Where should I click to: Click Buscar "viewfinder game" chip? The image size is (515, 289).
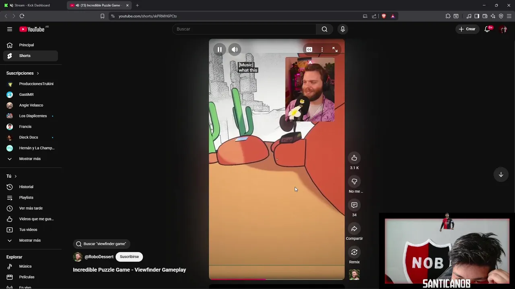[x=102, y=244]
